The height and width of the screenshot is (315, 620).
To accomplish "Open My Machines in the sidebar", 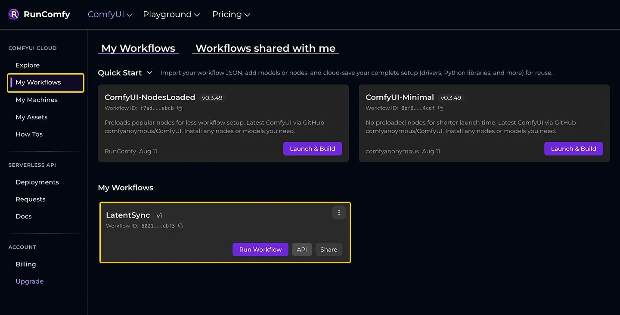I will click(x=37, y=100).
